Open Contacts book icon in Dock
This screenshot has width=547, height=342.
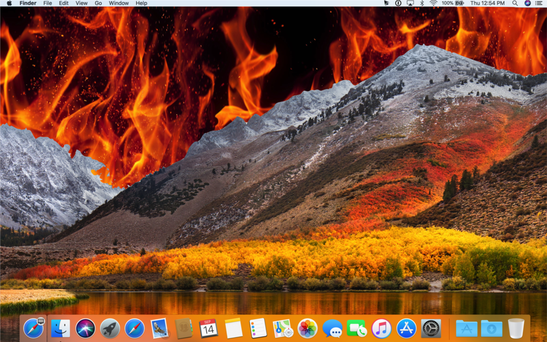pos(184,328)
